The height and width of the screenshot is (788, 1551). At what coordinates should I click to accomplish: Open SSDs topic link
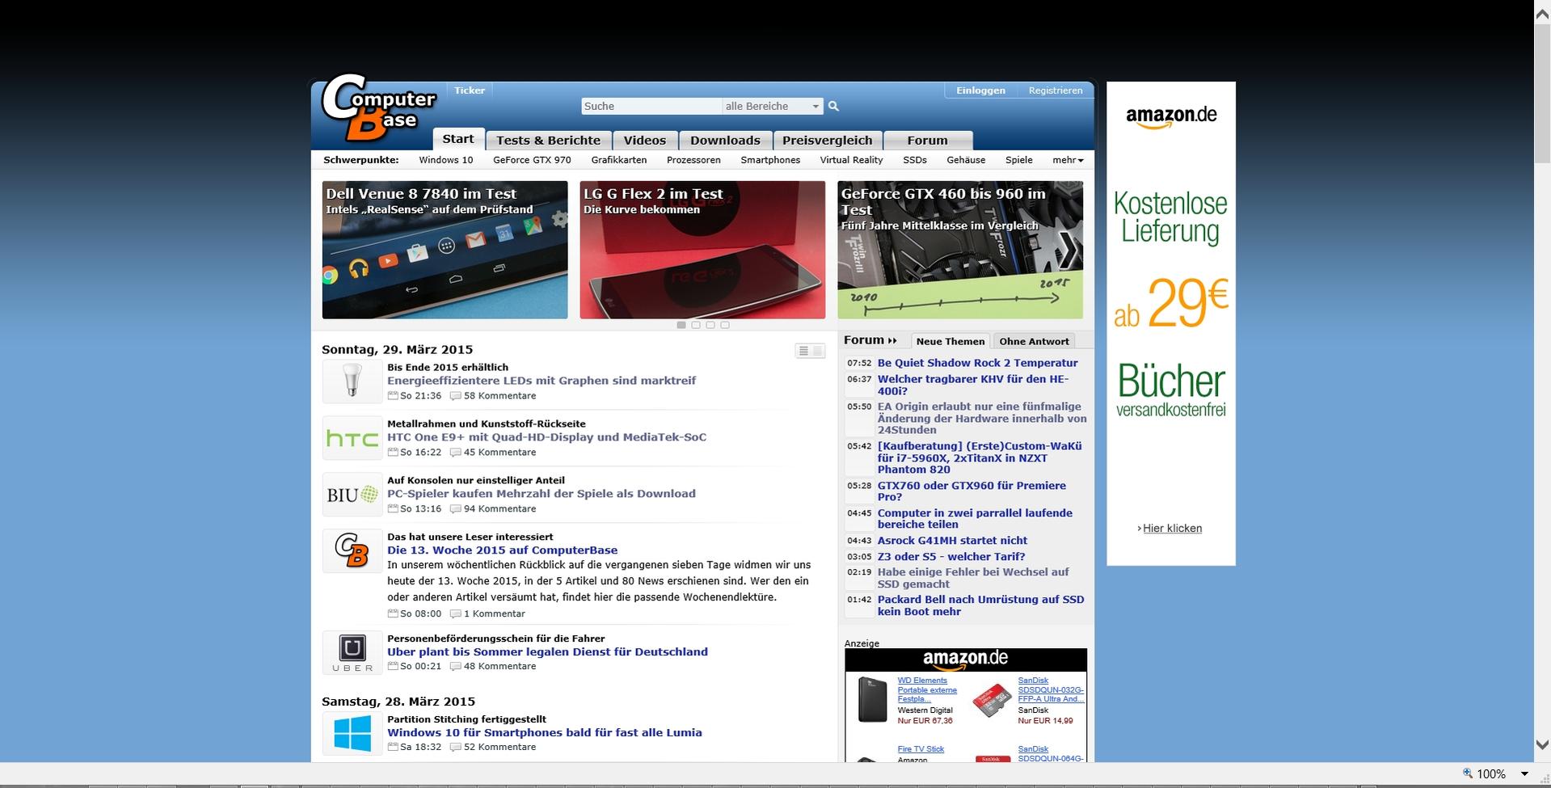915,160
